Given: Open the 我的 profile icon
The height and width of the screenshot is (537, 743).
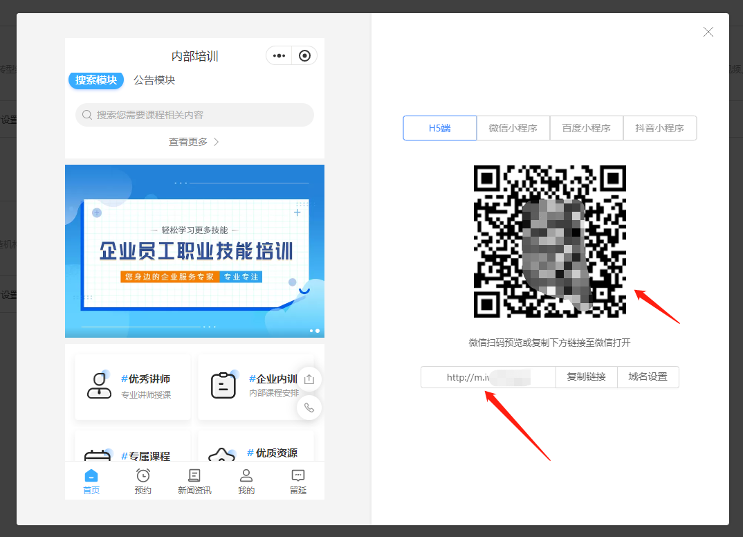Looking at the screenshot, I should (246, 475).
